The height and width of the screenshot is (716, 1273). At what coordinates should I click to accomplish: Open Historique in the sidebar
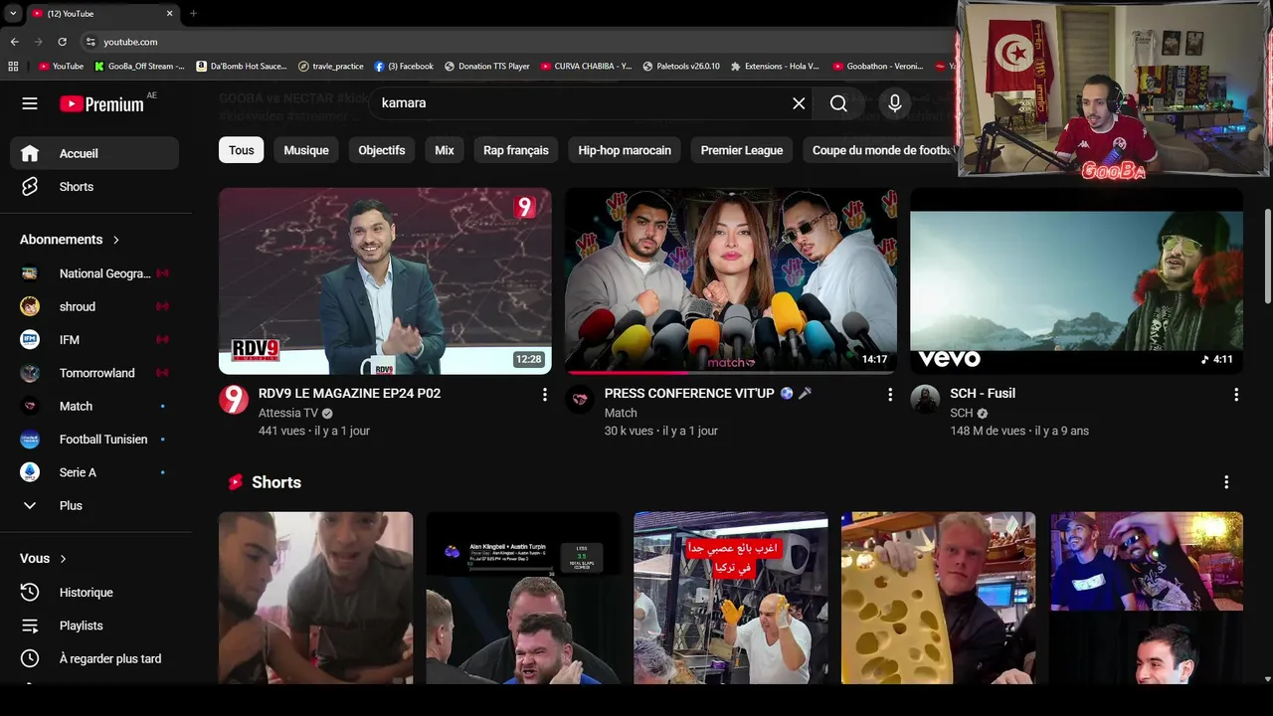click(x=94, y=593)
